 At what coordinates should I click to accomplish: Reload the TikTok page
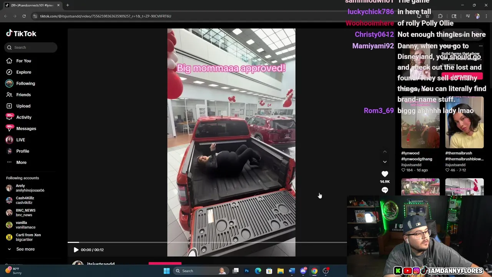[24, 16]
